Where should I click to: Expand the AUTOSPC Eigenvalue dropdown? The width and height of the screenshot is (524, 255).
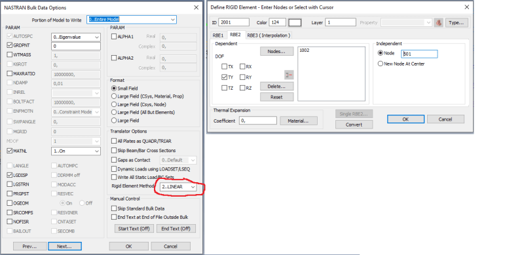click(x=76, y=37)
